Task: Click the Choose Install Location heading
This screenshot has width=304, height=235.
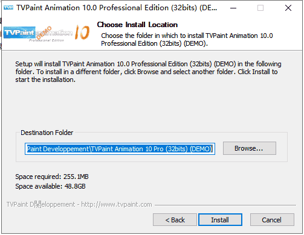Action: [x=137, y=25]
